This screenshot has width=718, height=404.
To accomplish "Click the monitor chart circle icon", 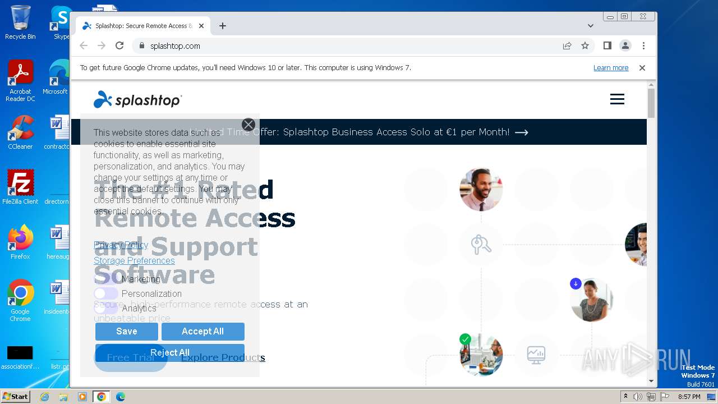I will 536,355.
